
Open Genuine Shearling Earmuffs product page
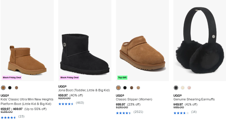click(x=194, y=99)
